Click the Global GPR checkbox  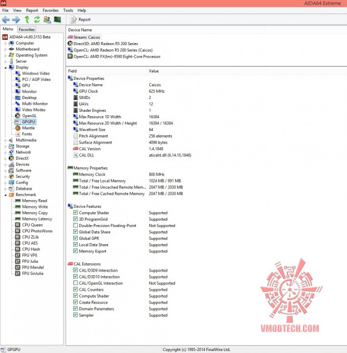pos(75,238)
